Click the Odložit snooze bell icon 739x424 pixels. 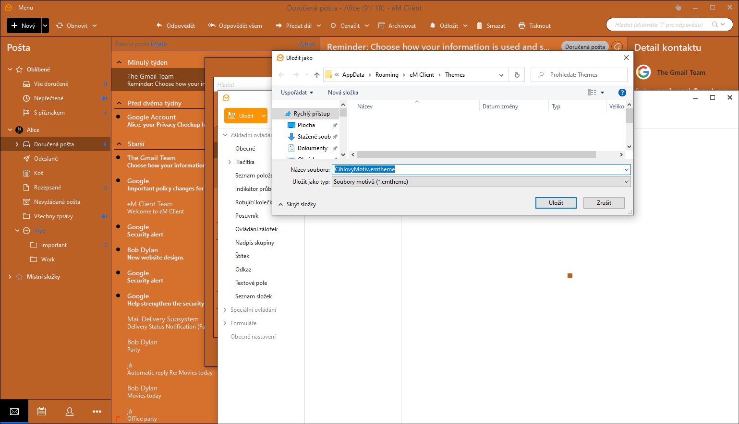433,25
